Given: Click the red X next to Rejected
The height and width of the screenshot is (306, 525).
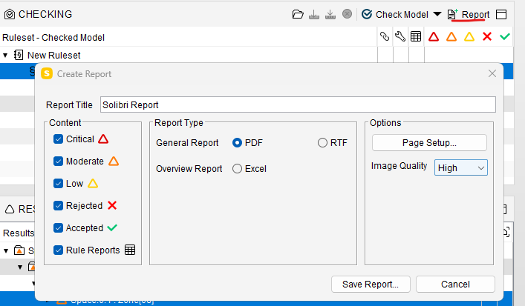Looking at the screenshot, I should pyautogui.click(x=112, y=205).
